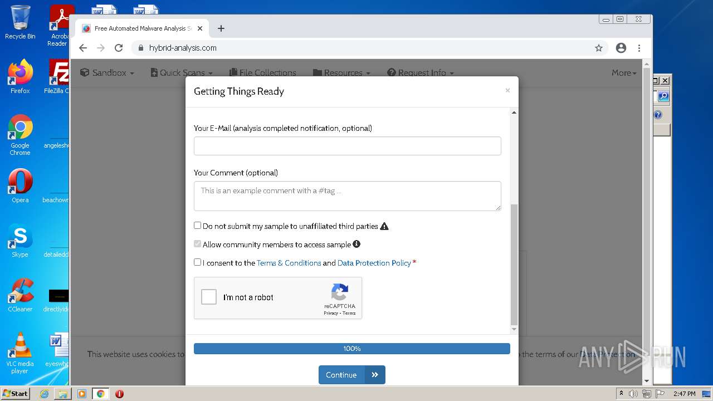Viewport: 713px width, 401px height.
Task: Focus the Your E-Mail input field
Action: tap(348, 146)
